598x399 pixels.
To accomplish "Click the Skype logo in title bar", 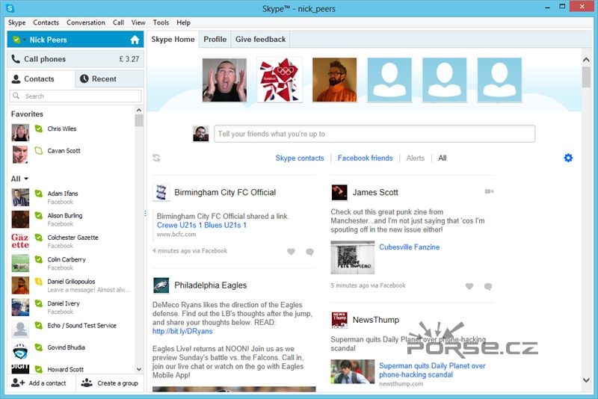I will [x=10, y=8].
